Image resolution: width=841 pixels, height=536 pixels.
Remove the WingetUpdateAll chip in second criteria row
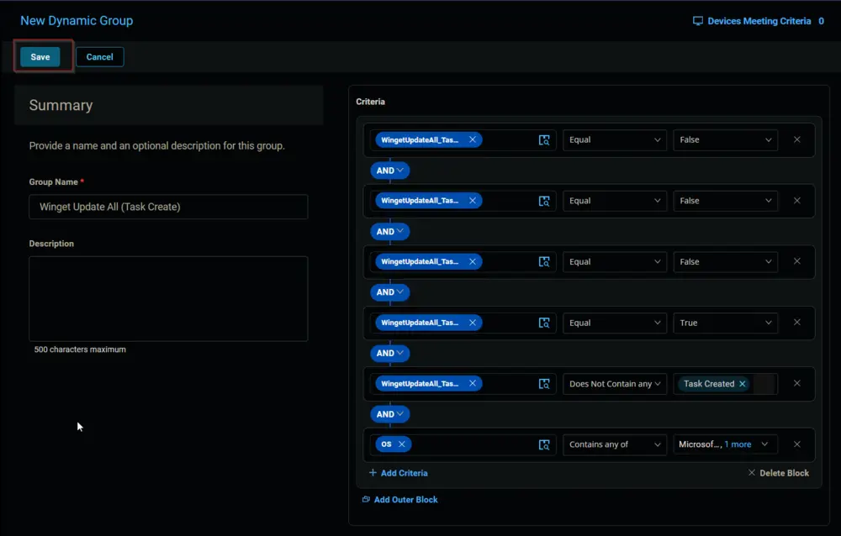[x=473, y=201]
